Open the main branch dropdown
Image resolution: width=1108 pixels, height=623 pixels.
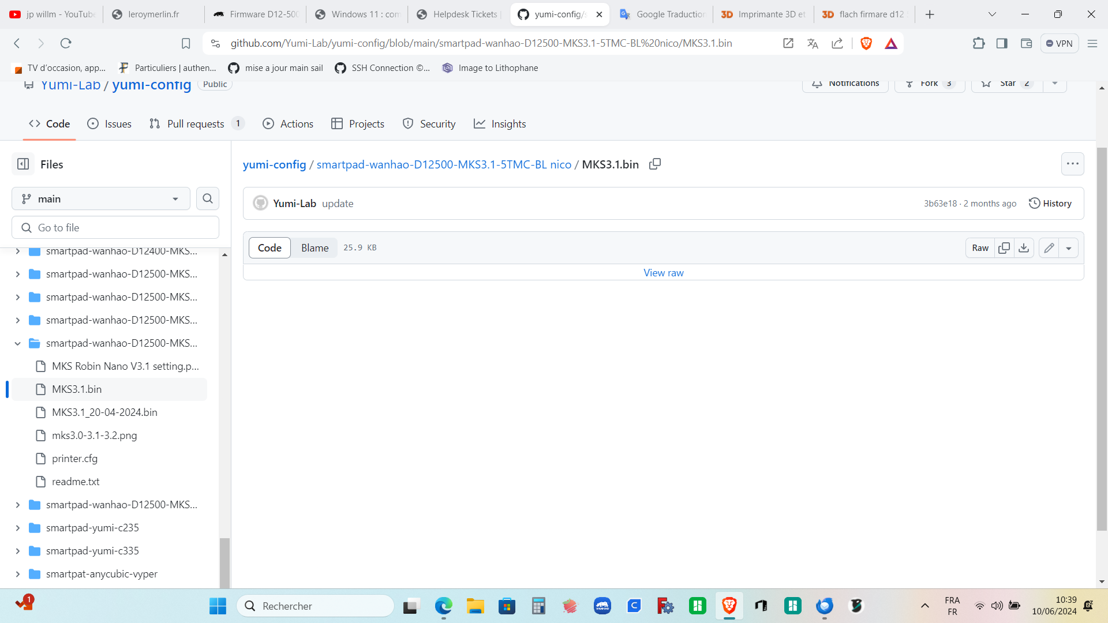[x=101, y=199]
